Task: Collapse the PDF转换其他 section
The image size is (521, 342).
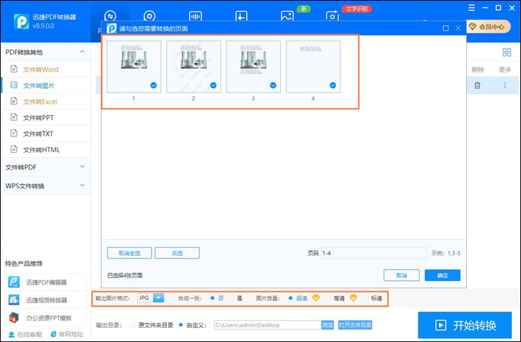Action: [x=82, y=52]
